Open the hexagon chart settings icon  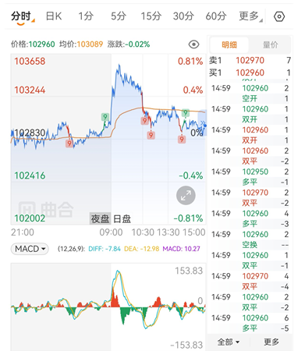click(279, 16)
